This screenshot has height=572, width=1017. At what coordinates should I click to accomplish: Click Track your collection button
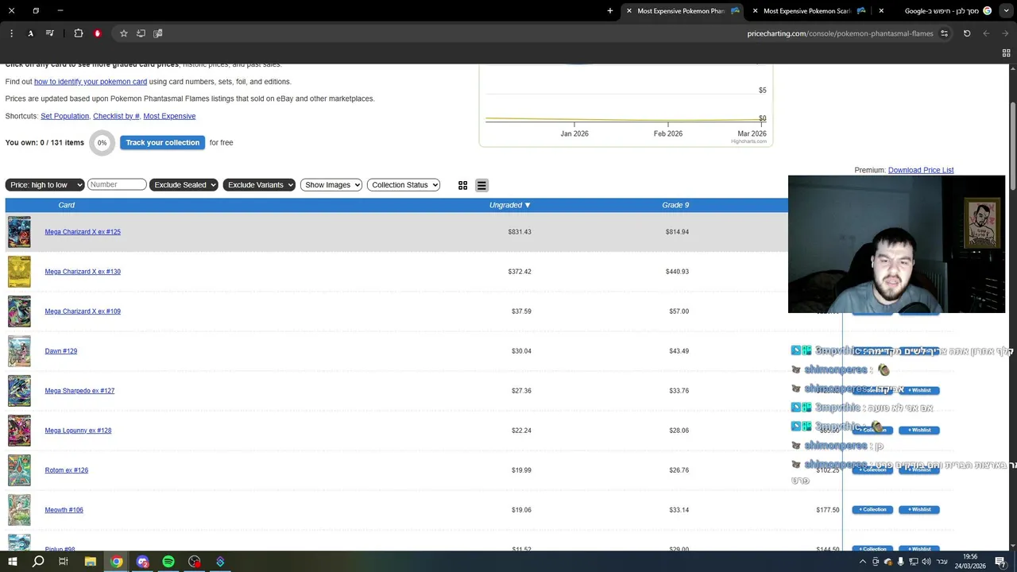click(x=162, y=143)
